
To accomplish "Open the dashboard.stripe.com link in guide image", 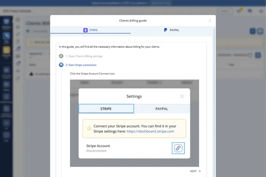I will coord(150,131).
